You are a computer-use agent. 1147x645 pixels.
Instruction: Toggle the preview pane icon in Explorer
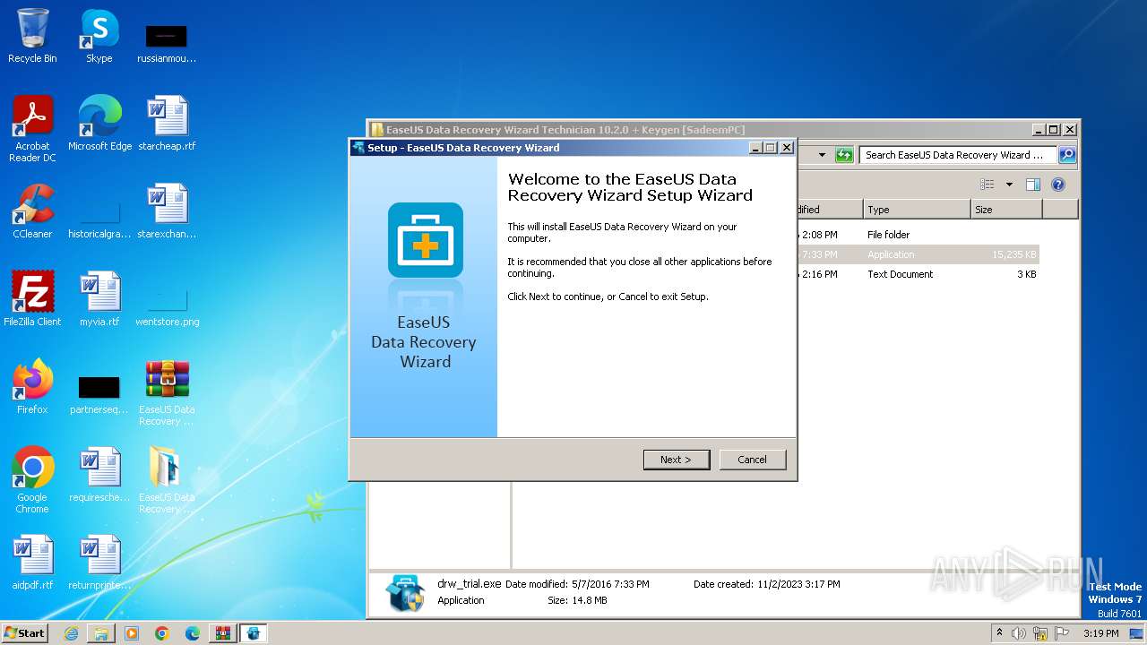click(1033, 185)
